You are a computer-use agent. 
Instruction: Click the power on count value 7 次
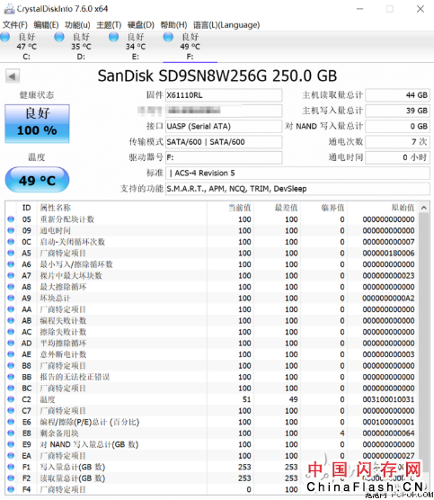pos(397,142)
